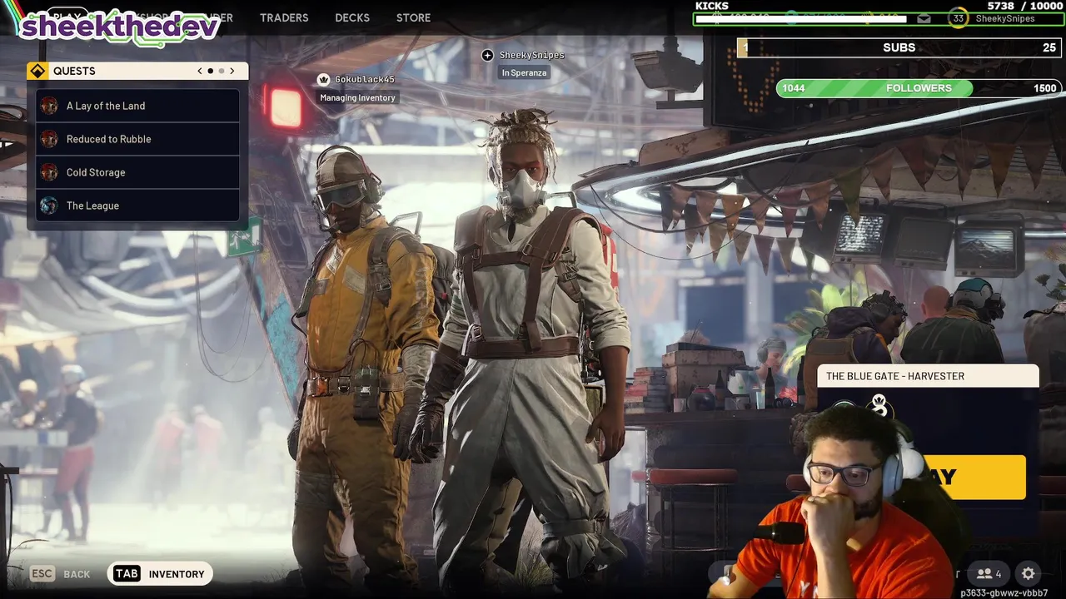The width and height of the screenshot is (1066, 599).
Task: Click the TAB Inventory button
Action: [x=160, y=573]
